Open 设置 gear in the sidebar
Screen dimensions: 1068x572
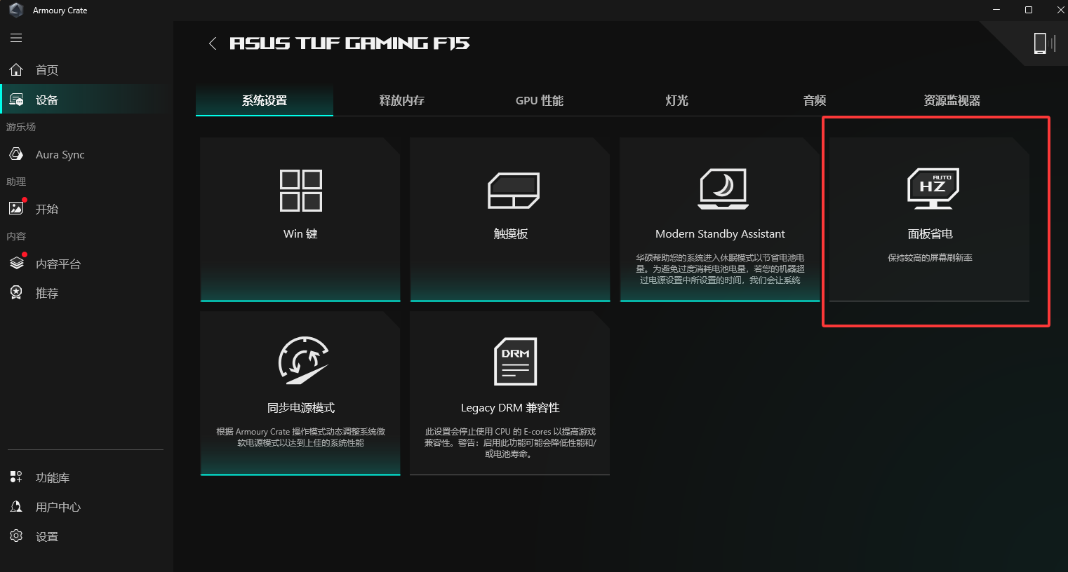pos(46,537)
